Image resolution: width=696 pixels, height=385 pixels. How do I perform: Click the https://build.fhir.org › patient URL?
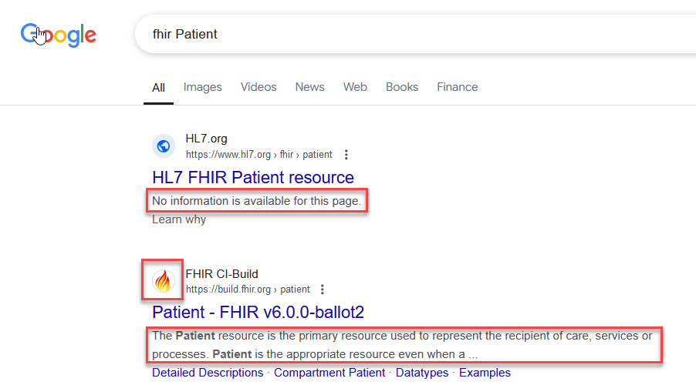pyautogui.click(x=248, y=290)
